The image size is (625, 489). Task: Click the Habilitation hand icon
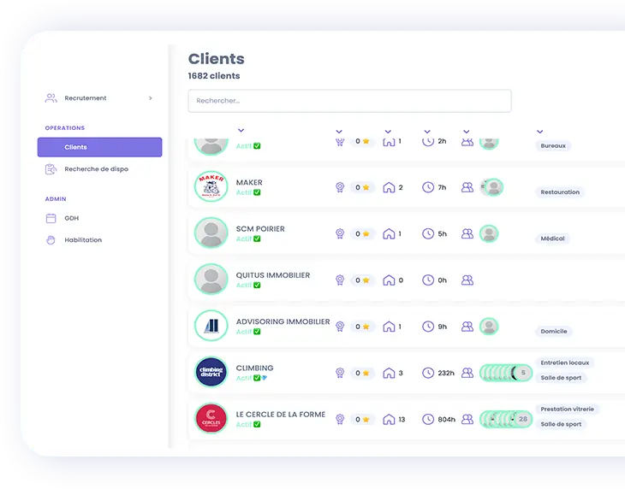pos(51,240)
